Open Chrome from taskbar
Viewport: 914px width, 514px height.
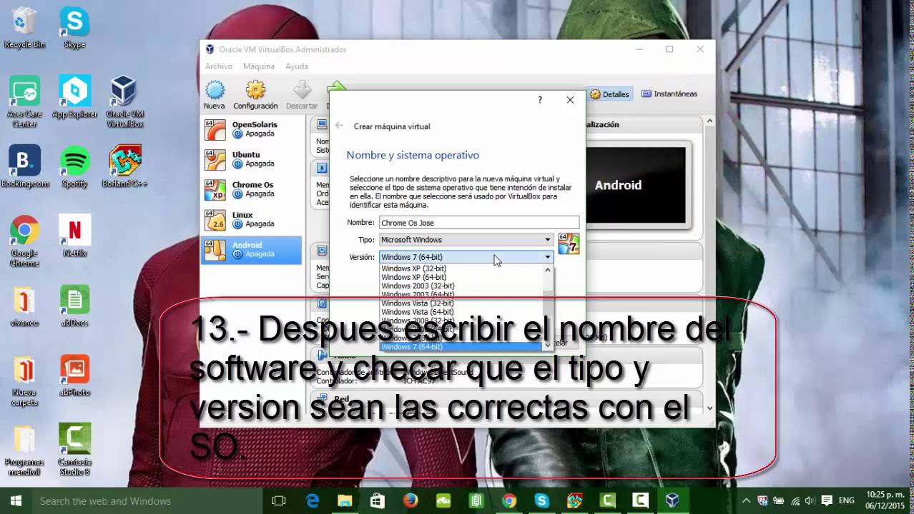click(x=509, y=500)
